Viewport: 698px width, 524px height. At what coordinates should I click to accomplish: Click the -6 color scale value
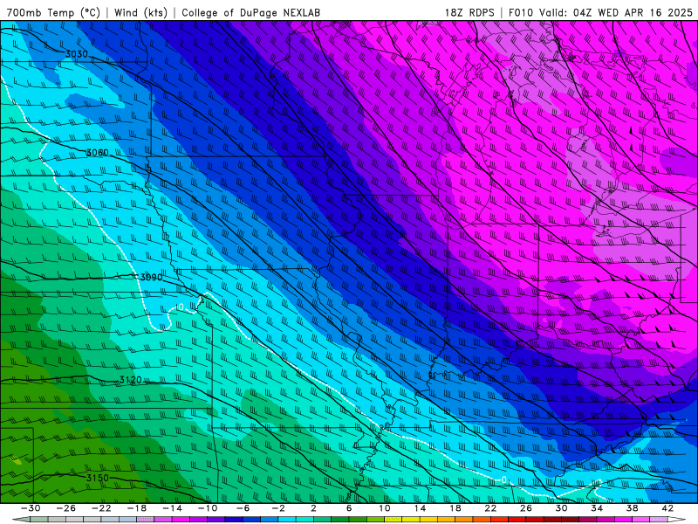coord(243,508)
